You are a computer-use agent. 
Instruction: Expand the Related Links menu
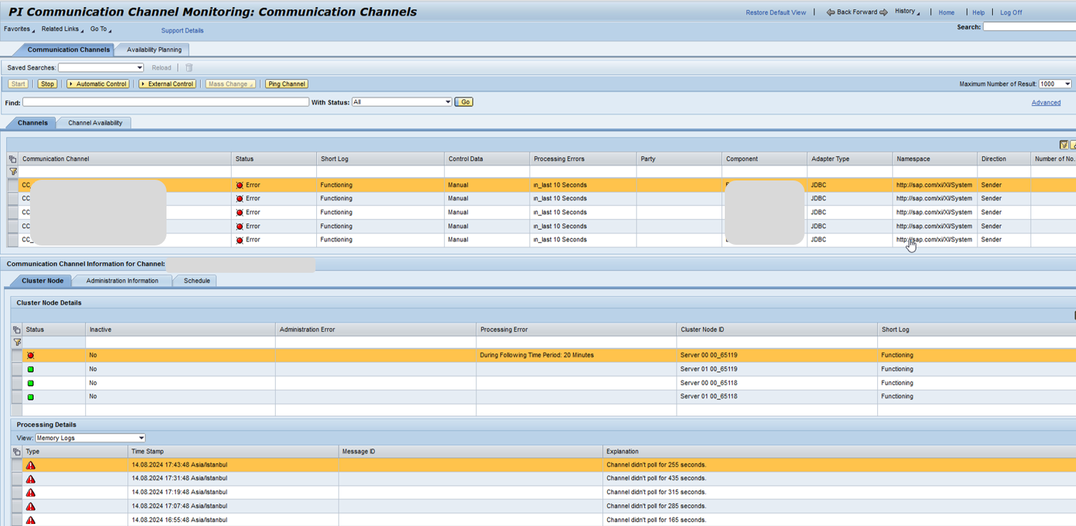(x=62, y=29)
